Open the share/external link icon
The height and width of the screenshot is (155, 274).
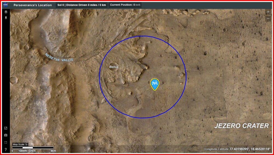6,128
